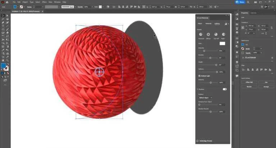
Task: Open the stroke weight dropdown in Properties
Action: point(261,49)
